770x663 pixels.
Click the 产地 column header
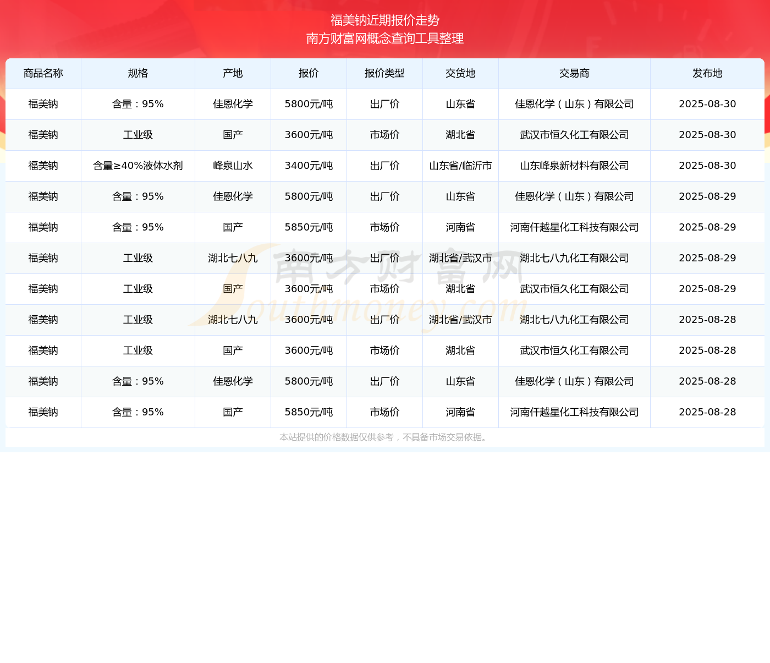[x=233, y=73]
